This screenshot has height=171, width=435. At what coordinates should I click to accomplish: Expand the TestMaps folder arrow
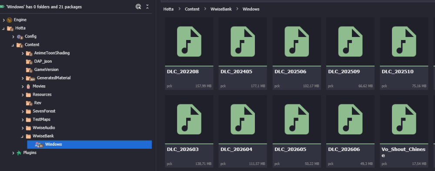23,120
